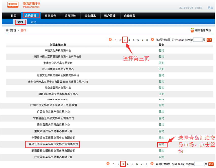Select page 7 in top pagination
The width and height of the screenshot is (216, 168).
tap(143, 40)
